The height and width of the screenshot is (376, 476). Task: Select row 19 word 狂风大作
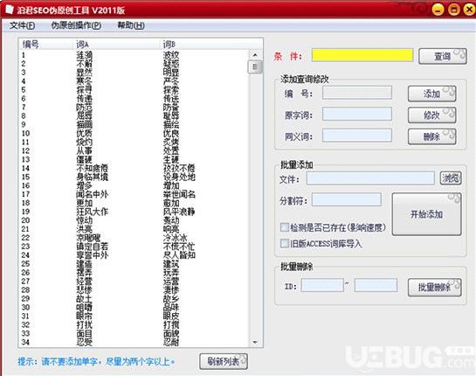[x=92, y=212]
